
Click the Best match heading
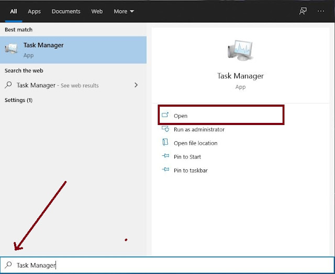[19, 30]
